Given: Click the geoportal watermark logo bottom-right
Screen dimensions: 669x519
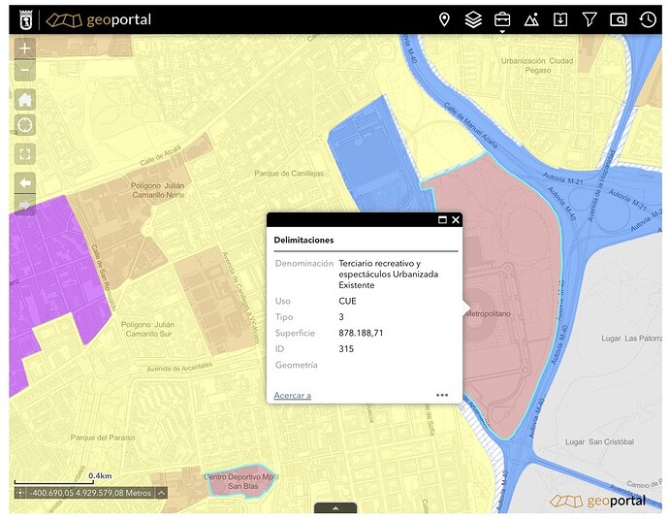Looking at the screenshot, I should click(x=598, y=501).
